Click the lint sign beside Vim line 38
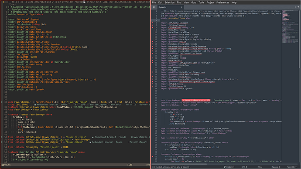This screenshot has width=301, height=169. [1, 102]
